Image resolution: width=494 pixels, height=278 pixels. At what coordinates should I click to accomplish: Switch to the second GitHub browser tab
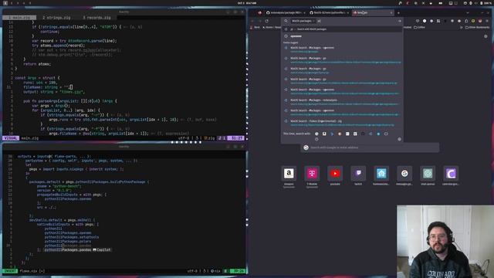tap(329, 12)
